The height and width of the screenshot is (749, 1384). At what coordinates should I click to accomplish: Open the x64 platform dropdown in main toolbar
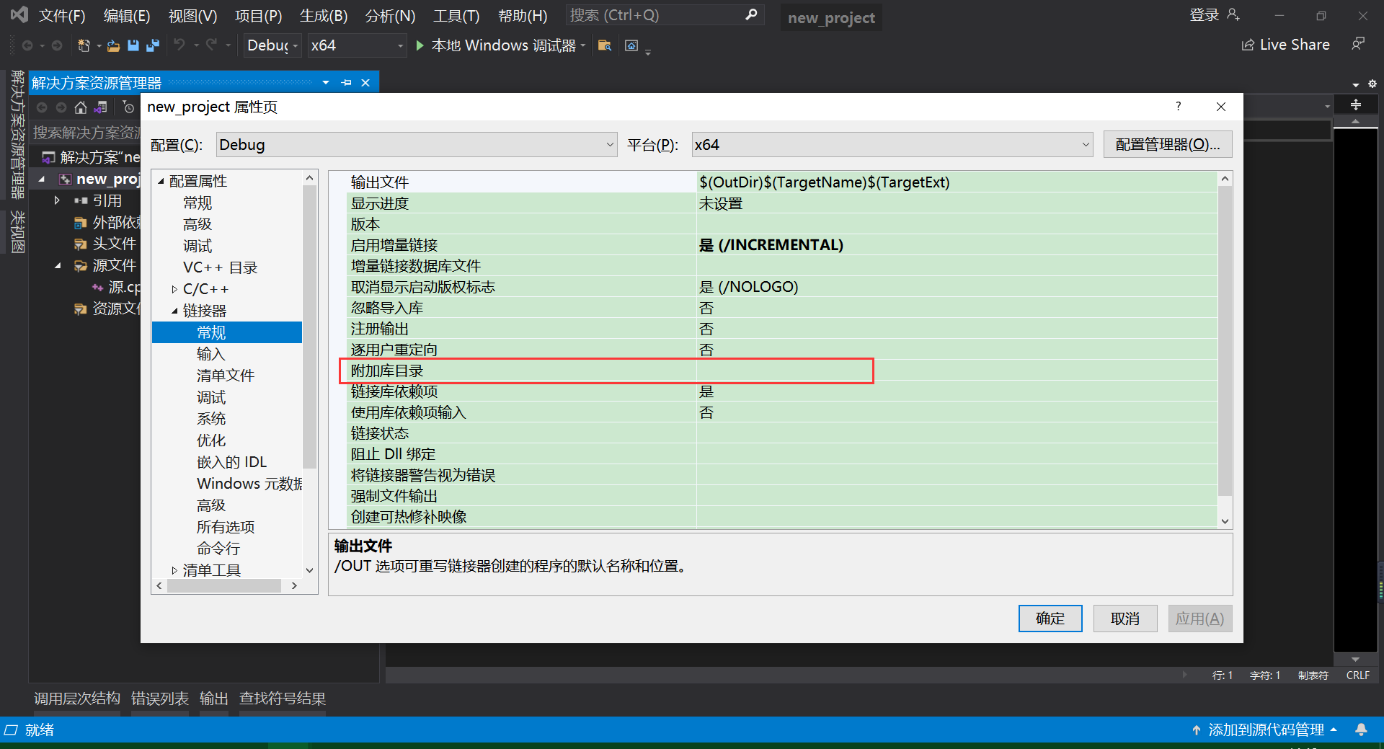pyautogui.click(x=357, y=45)
